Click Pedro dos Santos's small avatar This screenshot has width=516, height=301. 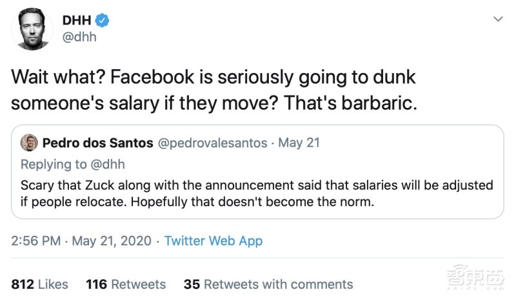click(28, 143)
